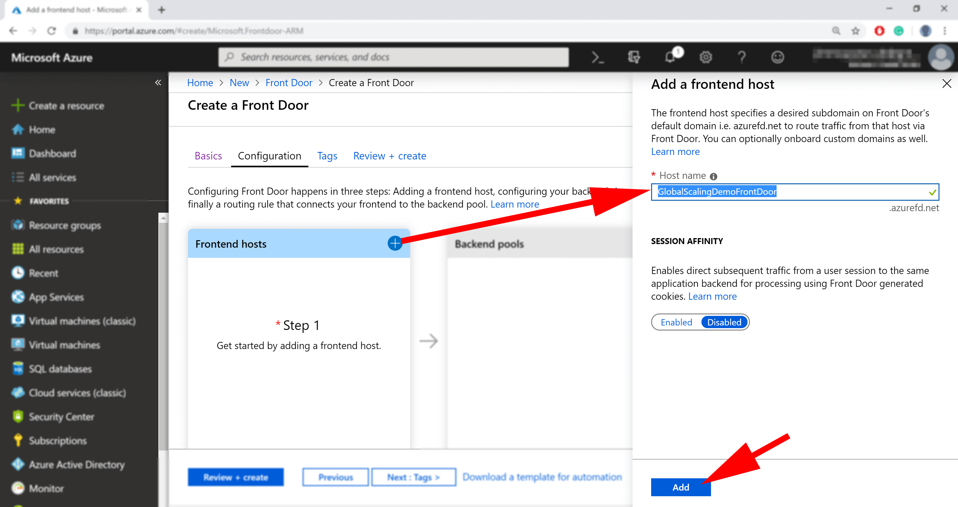Open Directory and subscription filter icon
958x507 pixels.
[634, 57]
